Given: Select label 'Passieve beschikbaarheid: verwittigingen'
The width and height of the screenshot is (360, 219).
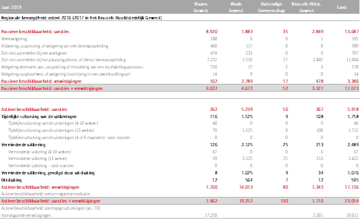Looking at the screenshot, I should [x=41, y=81].
